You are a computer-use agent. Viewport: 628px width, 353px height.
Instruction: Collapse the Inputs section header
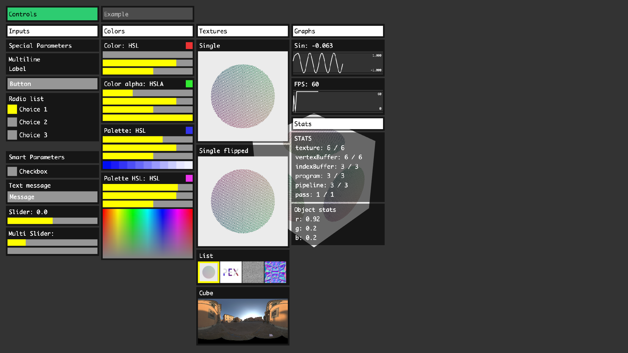(52, 31)
